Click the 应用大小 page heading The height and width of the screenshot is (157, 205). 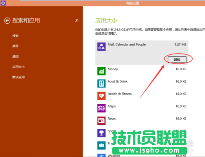point(106,20)
